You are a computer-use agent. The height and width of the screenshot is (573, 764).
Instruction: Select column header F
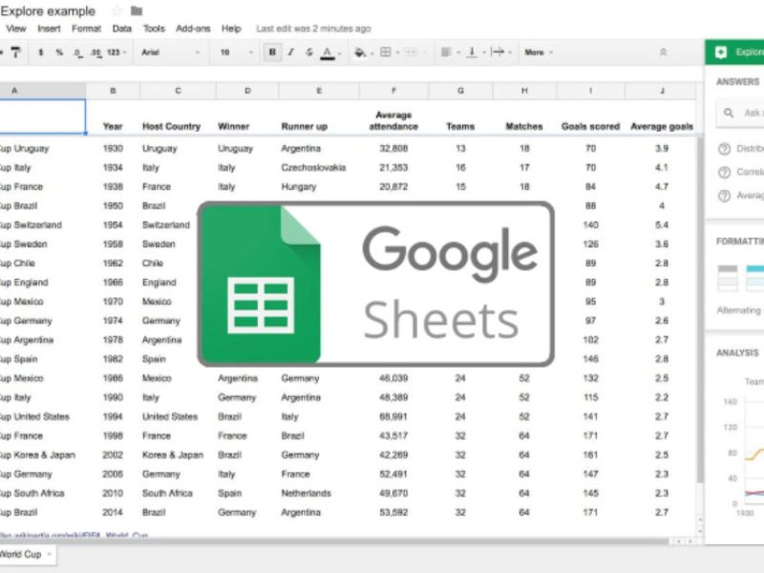click(393, 91)
